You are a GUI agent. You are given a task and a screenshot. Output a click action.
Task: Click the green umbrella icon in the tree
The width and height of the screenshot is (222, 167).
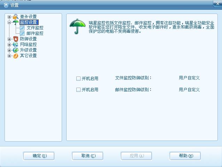click(16, 22)
